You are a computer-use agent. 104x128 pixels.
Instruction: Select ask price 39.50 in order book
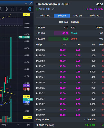tap(74, 39)
